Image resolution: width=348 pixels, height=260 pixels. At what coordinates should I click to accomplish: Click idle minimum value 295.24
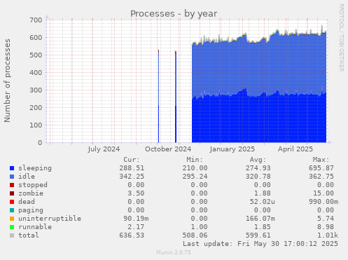click(x=195, y=177)
